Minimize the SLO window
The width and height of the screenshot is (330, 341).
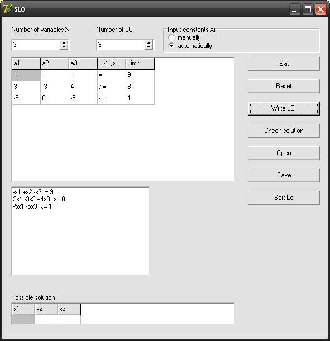(x=295, y=9)
